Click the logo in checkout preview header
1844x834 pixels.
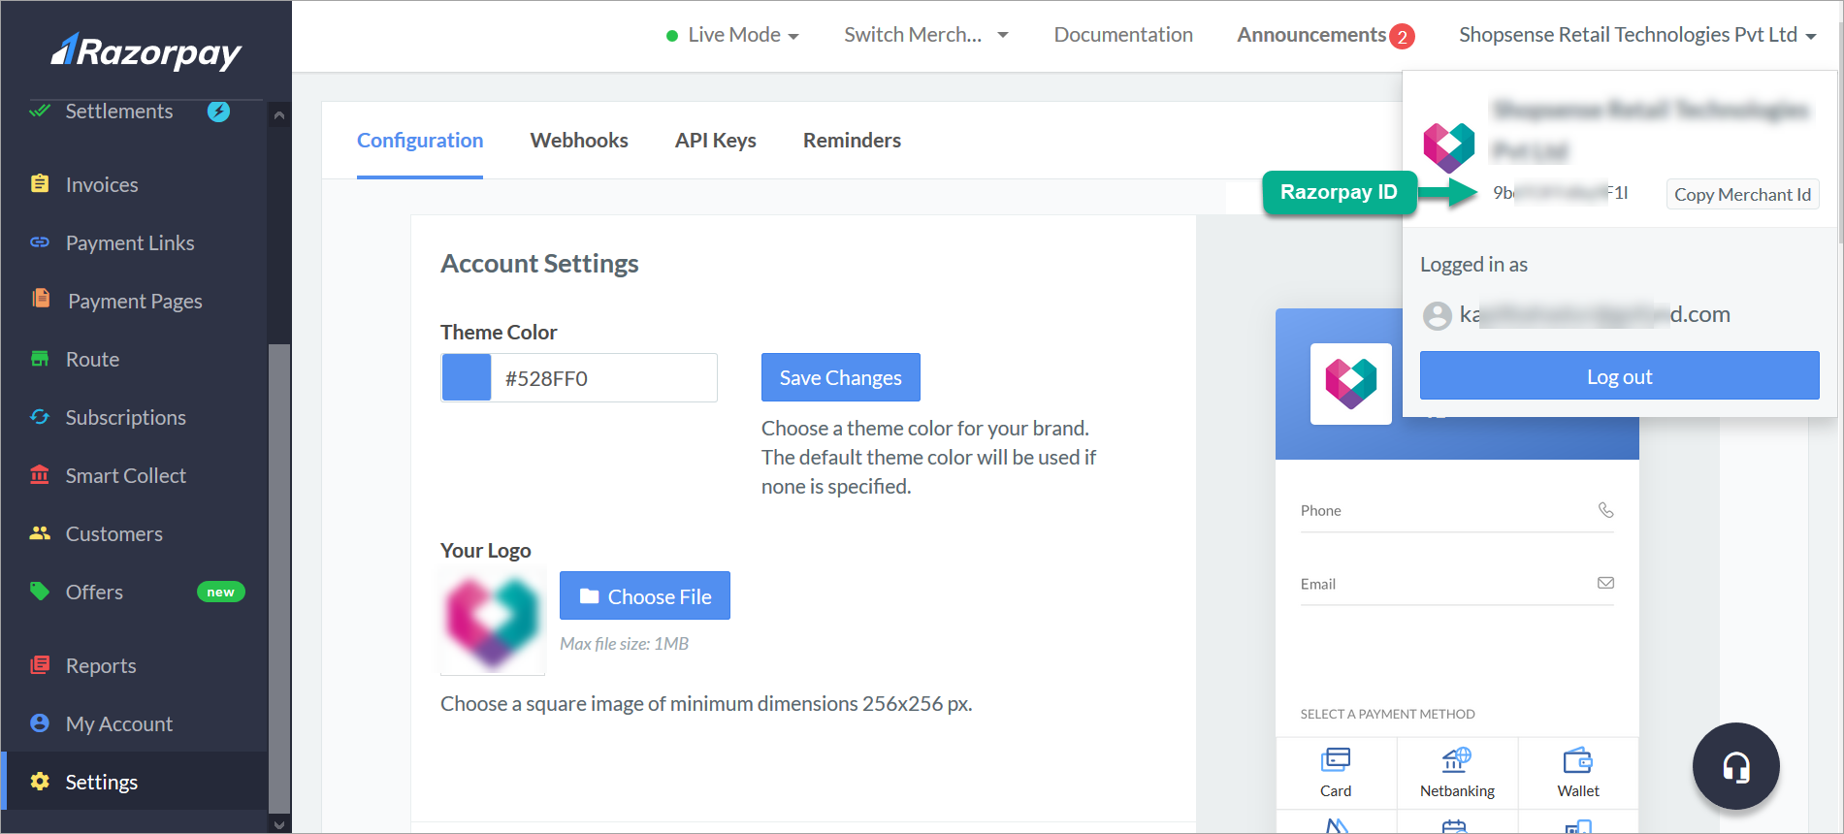1350,383
